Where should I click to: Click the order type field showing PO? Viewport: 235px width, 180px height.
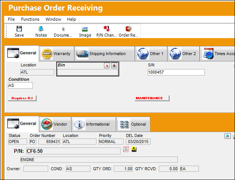pyautogui.click(x=33, y=142)
